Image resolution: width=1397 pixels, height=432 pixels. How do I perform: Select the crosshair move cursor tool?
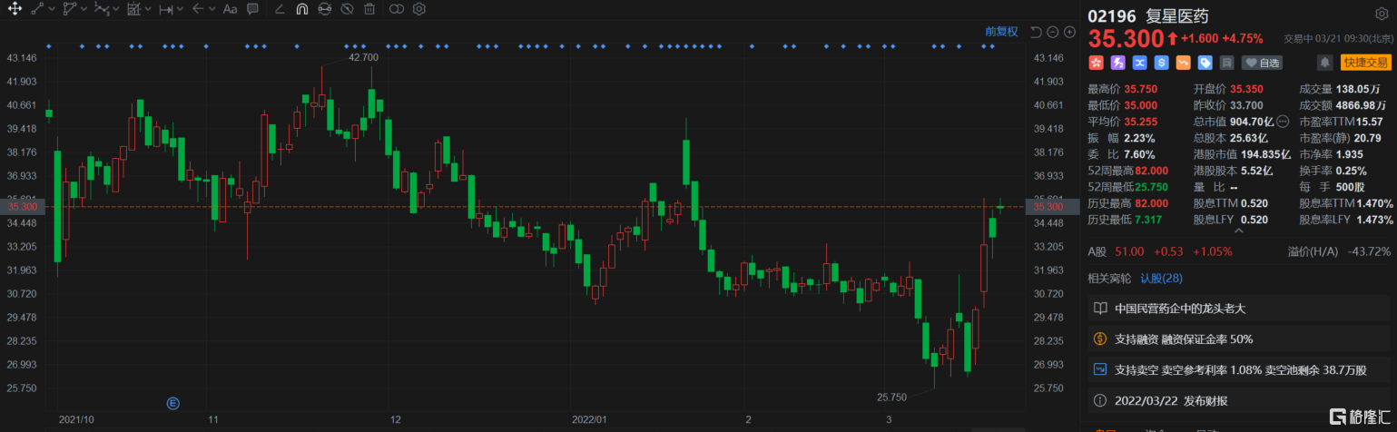point(14,9)
